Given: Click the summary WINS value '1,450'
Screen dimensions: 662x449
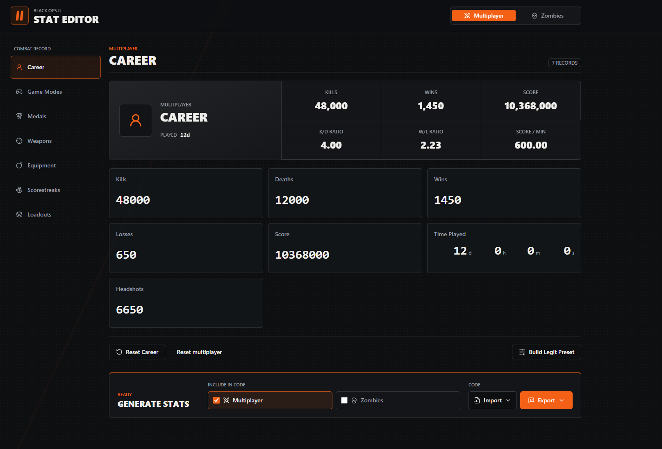Looking at the screenshot, I should (x=431, y=106).
